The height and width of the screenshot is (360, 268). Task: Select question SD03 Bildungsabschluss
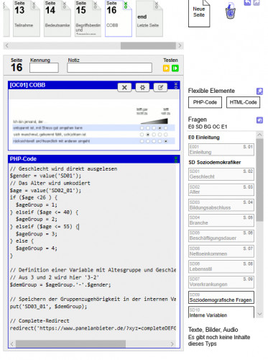tap(221, 205)
